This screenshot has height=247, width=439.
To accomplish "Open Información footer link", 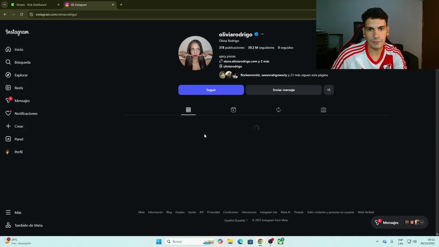I will [x=155, y=212].
